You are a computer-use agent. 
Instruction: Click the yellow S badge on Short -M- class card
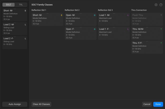point(61,15)
